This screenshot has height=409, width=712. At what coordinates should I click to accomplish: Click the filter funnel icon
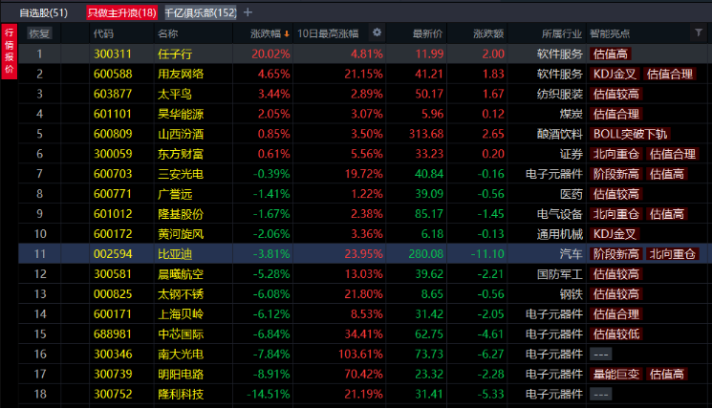tap(699, 32)
